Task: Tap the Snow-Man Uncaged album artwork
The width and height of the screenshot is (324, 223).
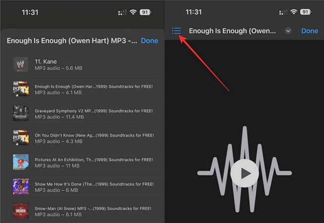Action: (x=21, y=211)
